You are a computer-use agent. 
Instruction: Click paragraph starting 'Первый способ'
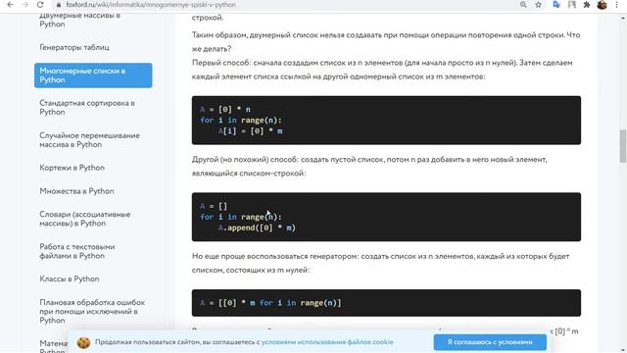(x=382, y=70)
